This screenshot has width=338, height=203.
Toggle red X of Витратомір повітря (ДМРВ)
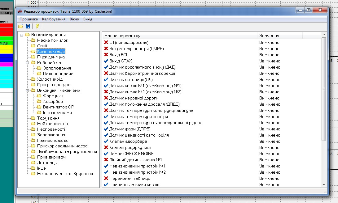click(x=106, y=49)
